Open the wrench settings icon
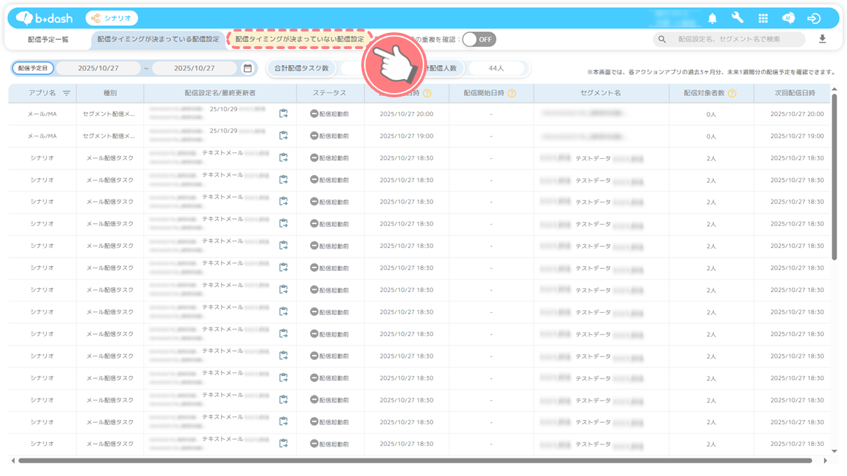847x476 pixels. point(737,18)
